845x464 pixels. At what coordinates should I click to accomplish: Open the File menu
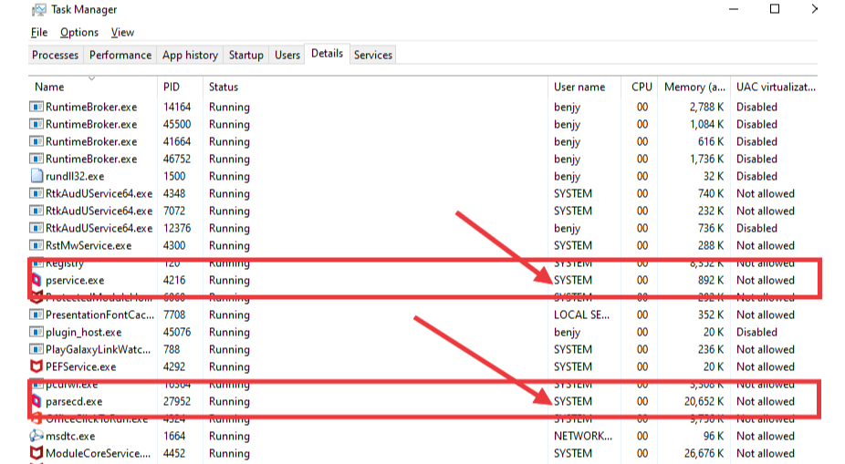(39, 32)
